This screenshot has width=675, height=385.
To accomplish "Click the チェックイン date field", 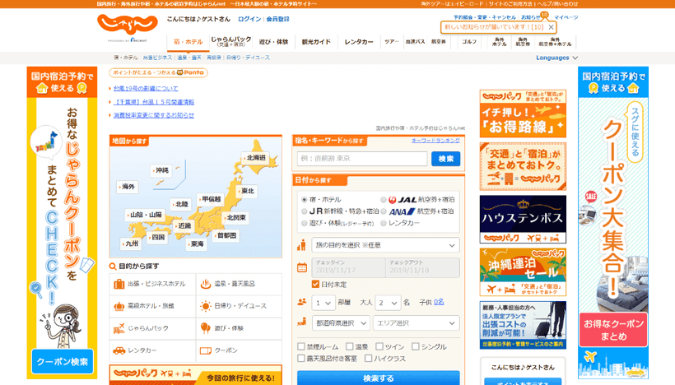I will coord(348,267).
